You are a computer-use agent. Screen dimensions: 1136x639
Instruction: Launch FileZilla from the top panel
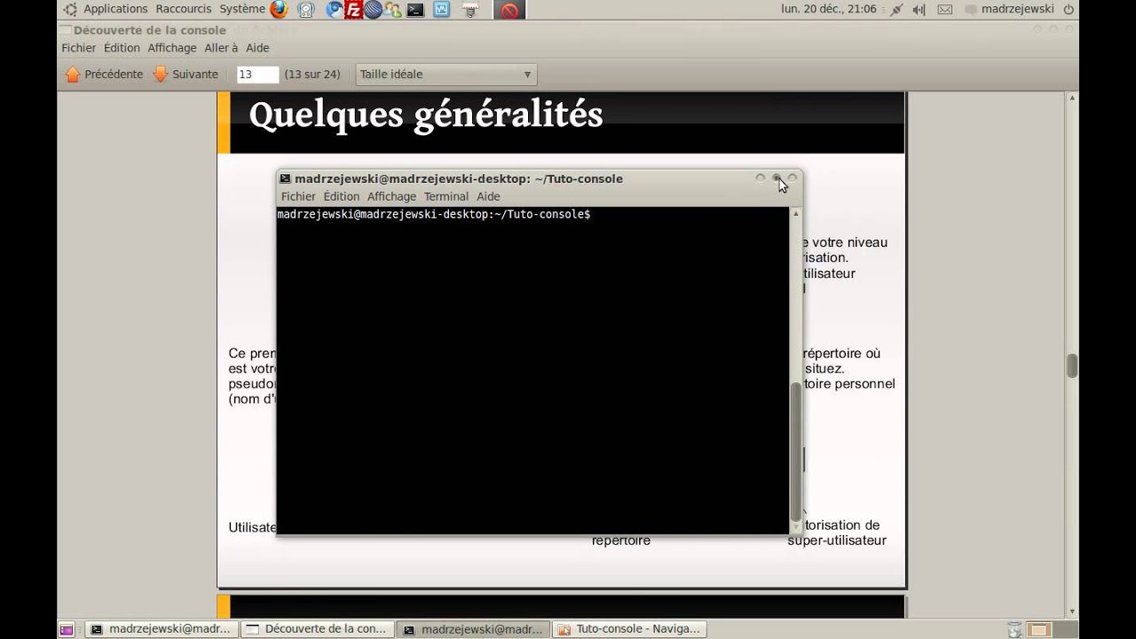[x=353, y=10]
